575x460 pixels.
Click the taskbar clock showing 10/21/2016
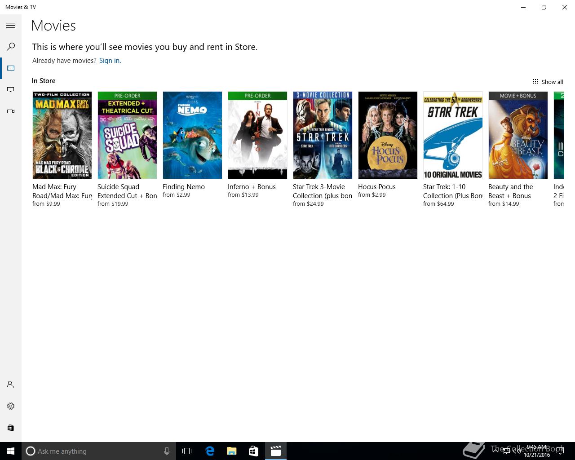tap(537, 451)
